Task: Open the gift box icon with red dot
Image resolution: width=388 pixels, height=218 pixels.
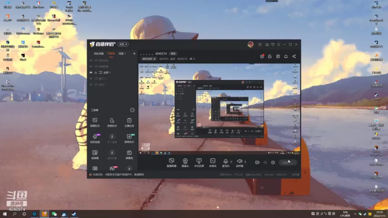Action: click(262, 56)
